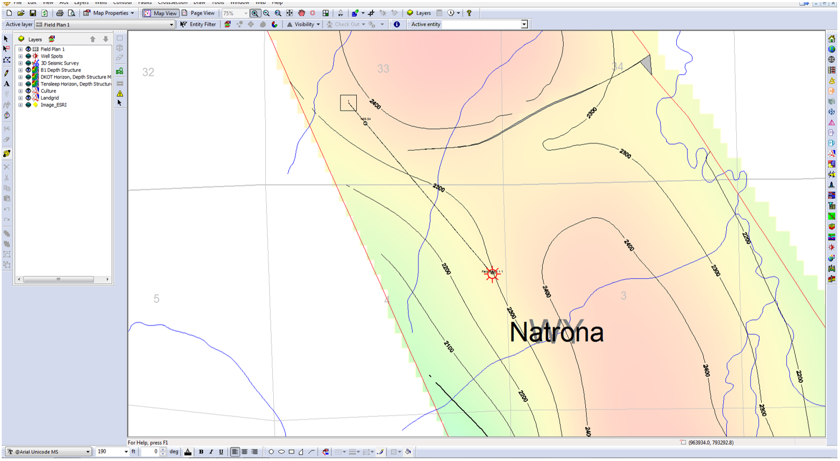Toggle visibility of 3D Seismic Survey layer
The width and height of the screenshot is (840, 461).
click(x=28, y=63)
